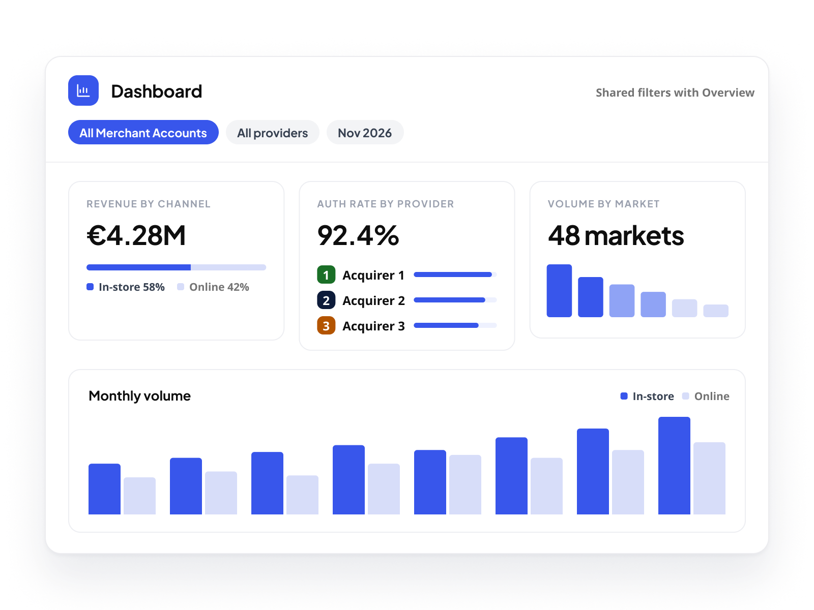Viewport: 814px width, 610px height.
Task: Select the orange Acquirer 3 rank badge
Action: (x=326, y=326)
